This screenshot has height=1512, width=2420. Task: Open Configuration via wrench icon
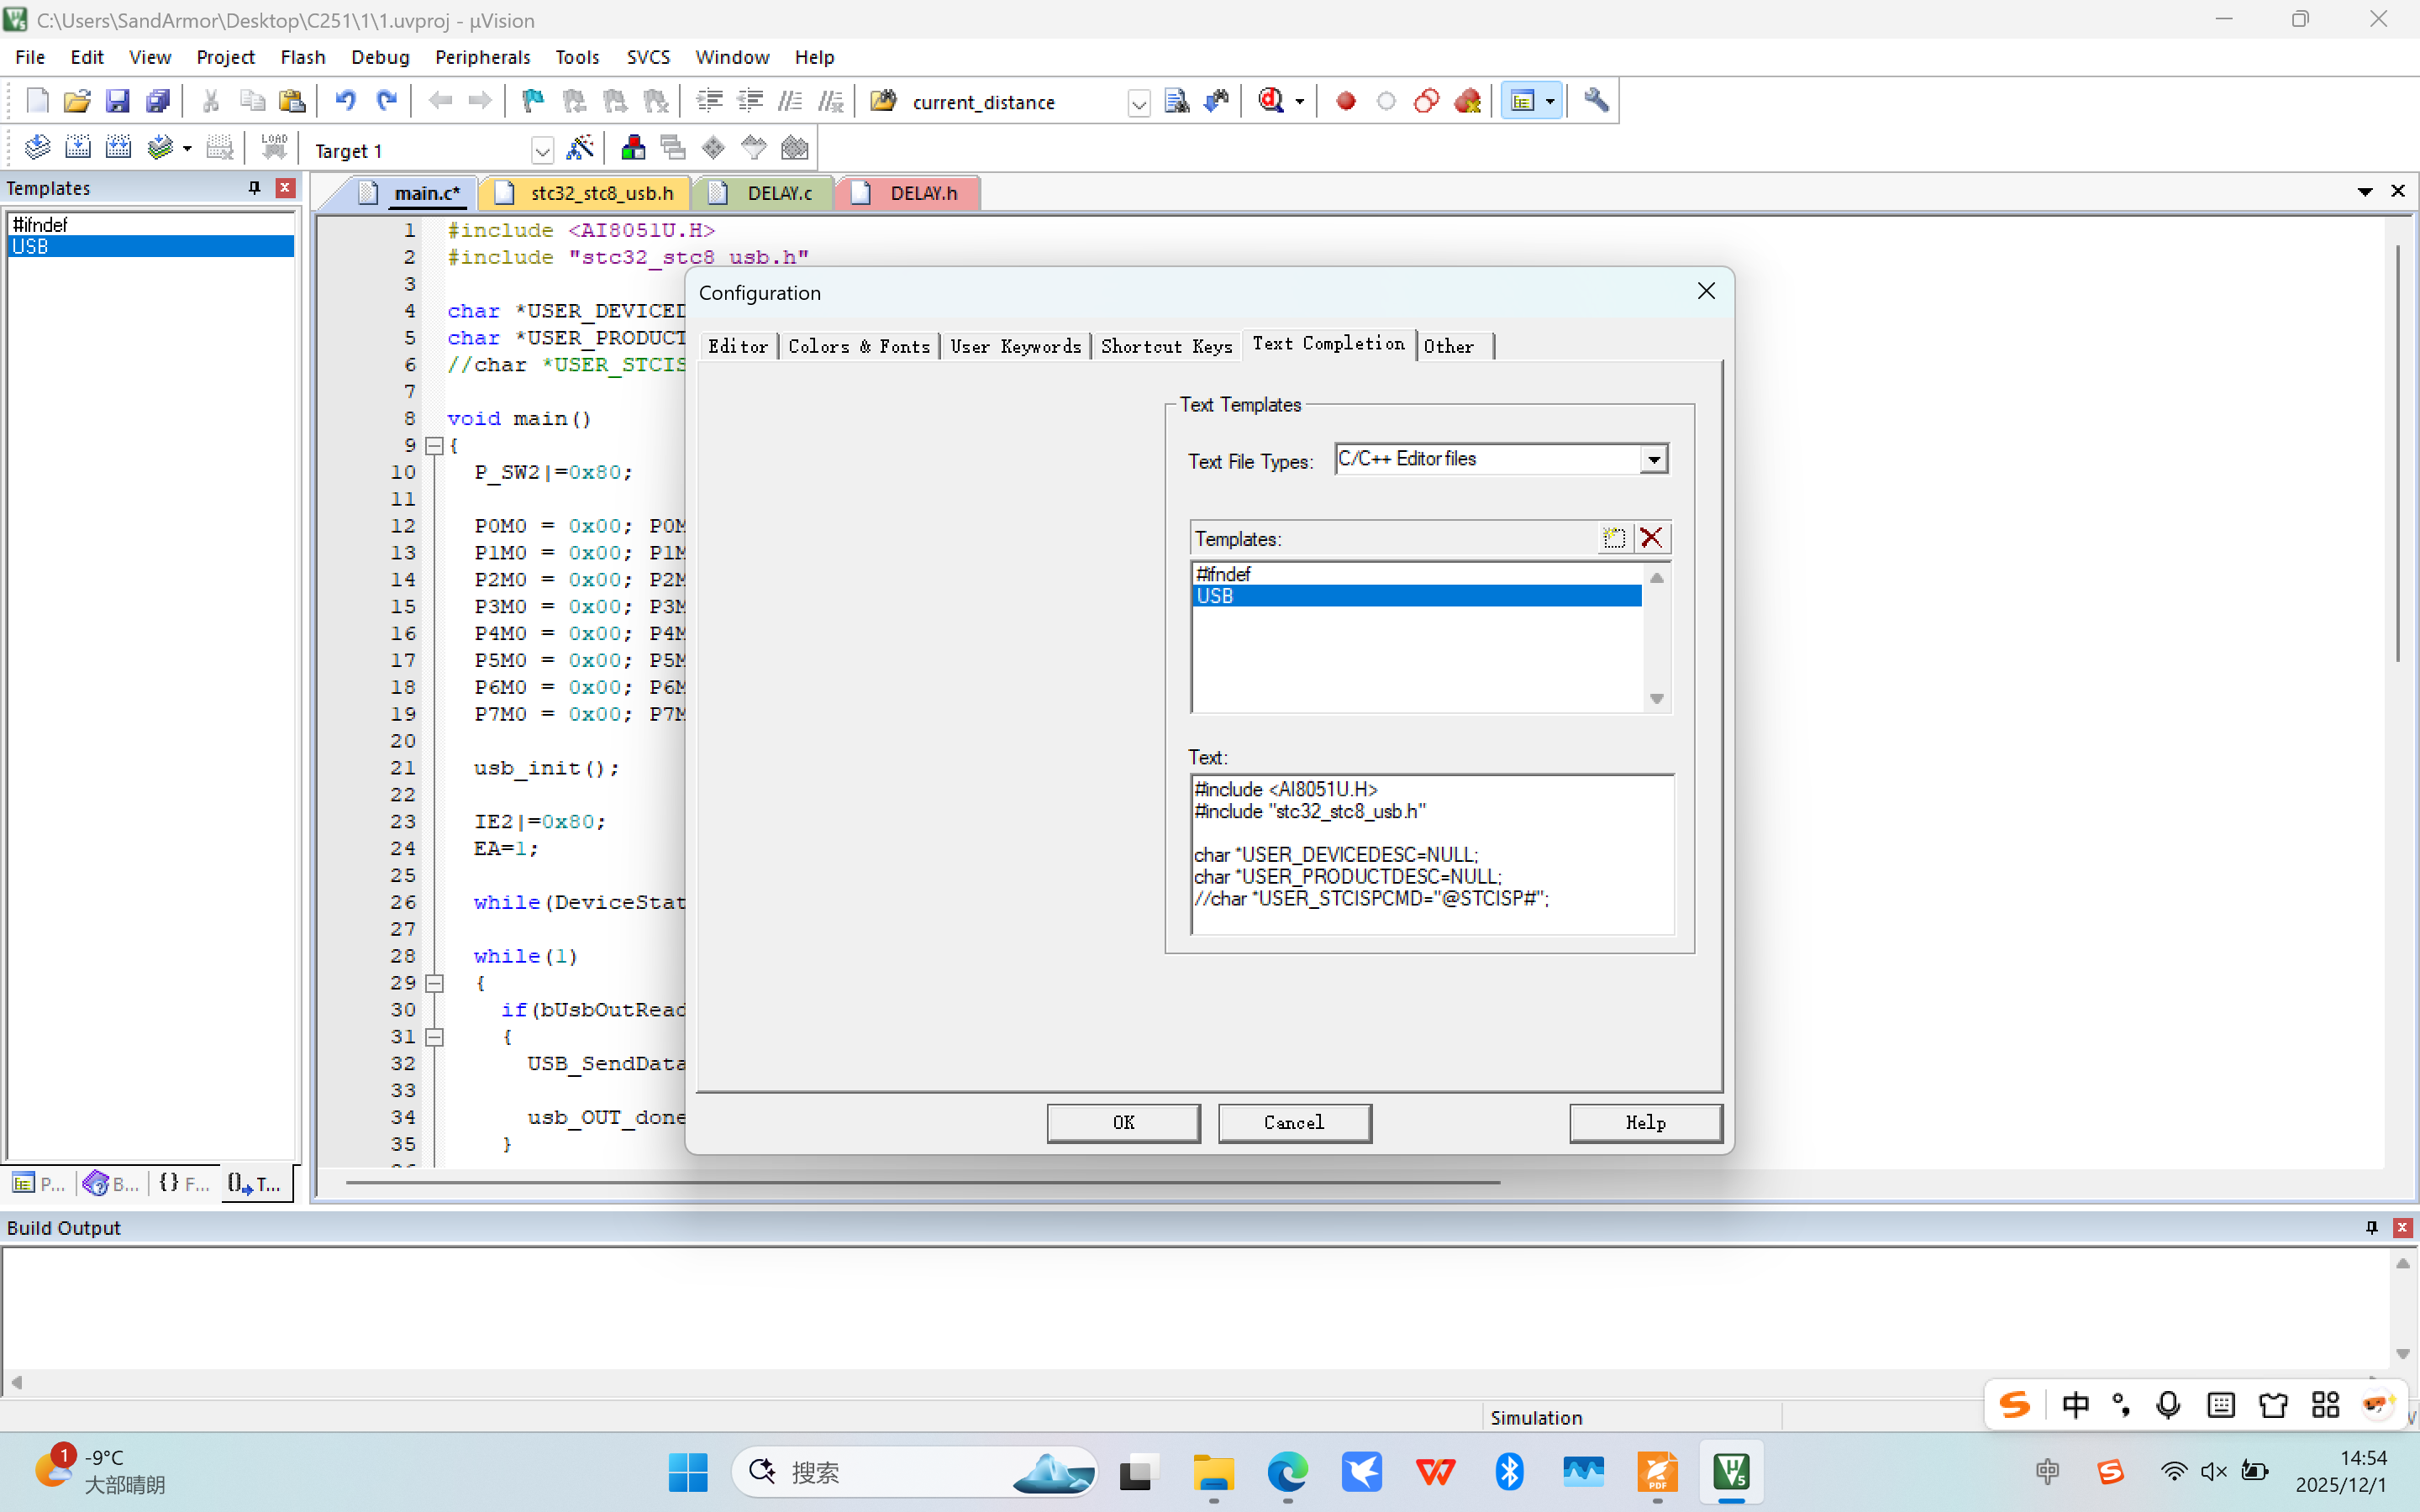click(x=1596, y=101)
